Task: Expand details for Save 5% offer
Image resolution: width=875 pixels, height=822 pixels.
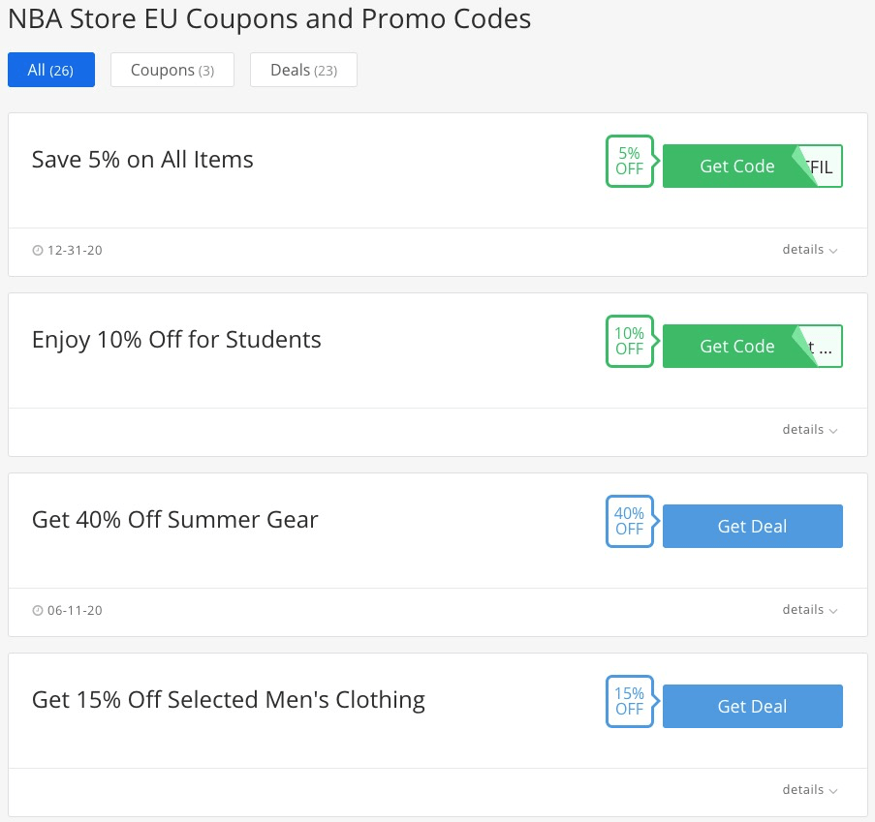Action: [x=810, y=250]
